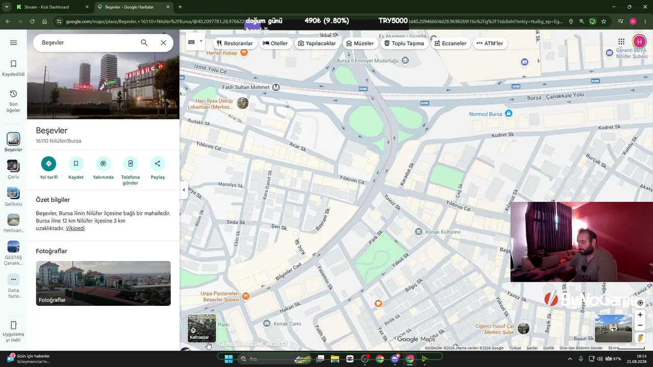The height and width of the screenshot is (367, 653).
Task: Select the Beşevler - Google Haritalar tab
Action: pos(133,7)
